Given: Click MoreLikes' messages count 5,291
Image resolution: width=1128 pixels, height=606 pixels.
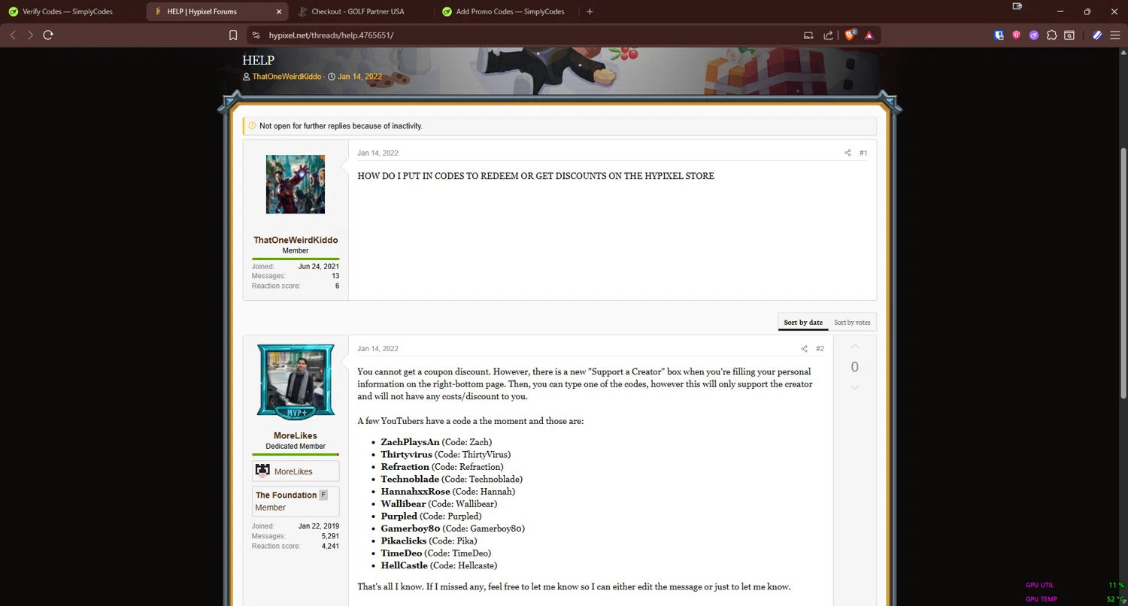Looking at the screenshot, I should 330,536.
